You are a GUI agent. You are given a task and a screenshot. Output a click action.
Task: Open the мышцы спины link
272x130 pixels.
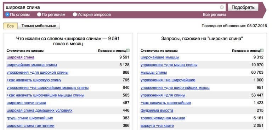click(154, 73)
